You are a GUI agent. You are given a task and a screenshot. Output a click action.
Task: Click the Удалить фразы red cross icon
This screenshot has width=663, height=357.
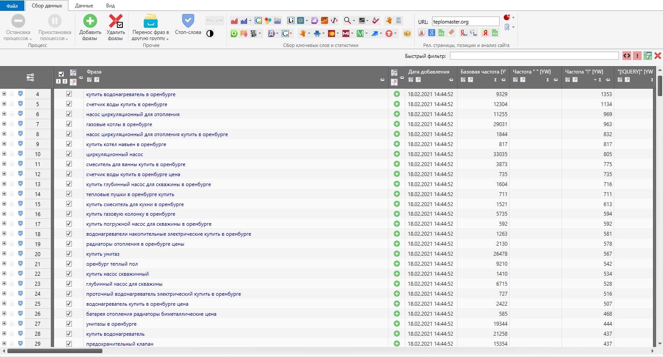point(115,21)
